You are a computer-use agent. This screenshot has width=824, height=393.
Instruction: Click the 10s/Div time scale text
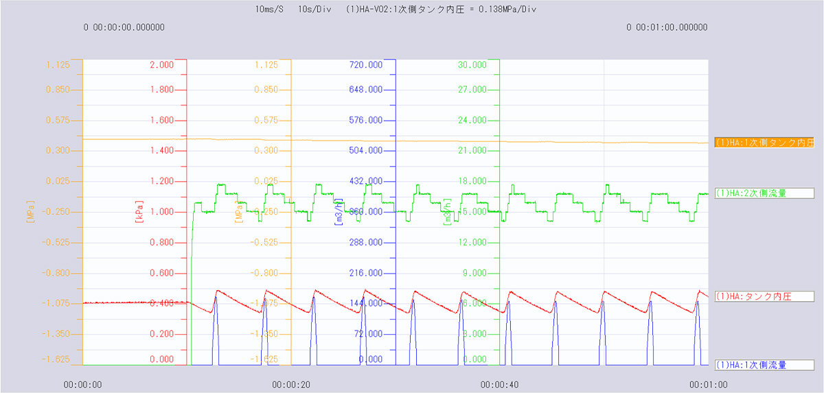[x=314, y=10]
